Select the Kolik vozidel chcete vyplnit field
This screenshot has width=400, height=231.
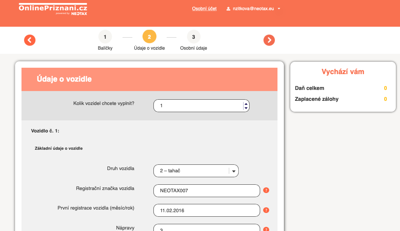coord(198,106)
